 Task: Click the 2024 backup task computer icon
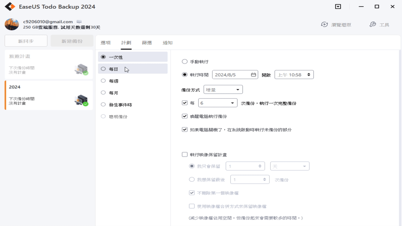point(81,100)
